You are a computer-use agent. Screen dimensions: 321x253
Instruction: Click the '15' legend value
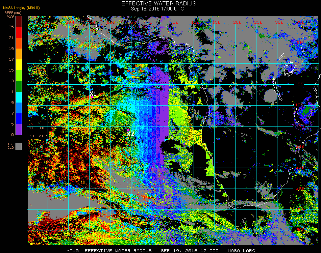pyautogui.click(x=11, y=70)
